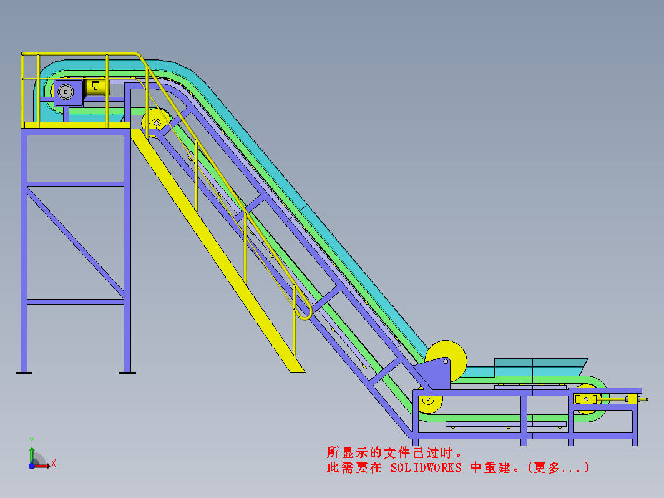Select the large yellow pulley at conveyor bend
This screenshot has width=664, height=498.
pos(446,361)
